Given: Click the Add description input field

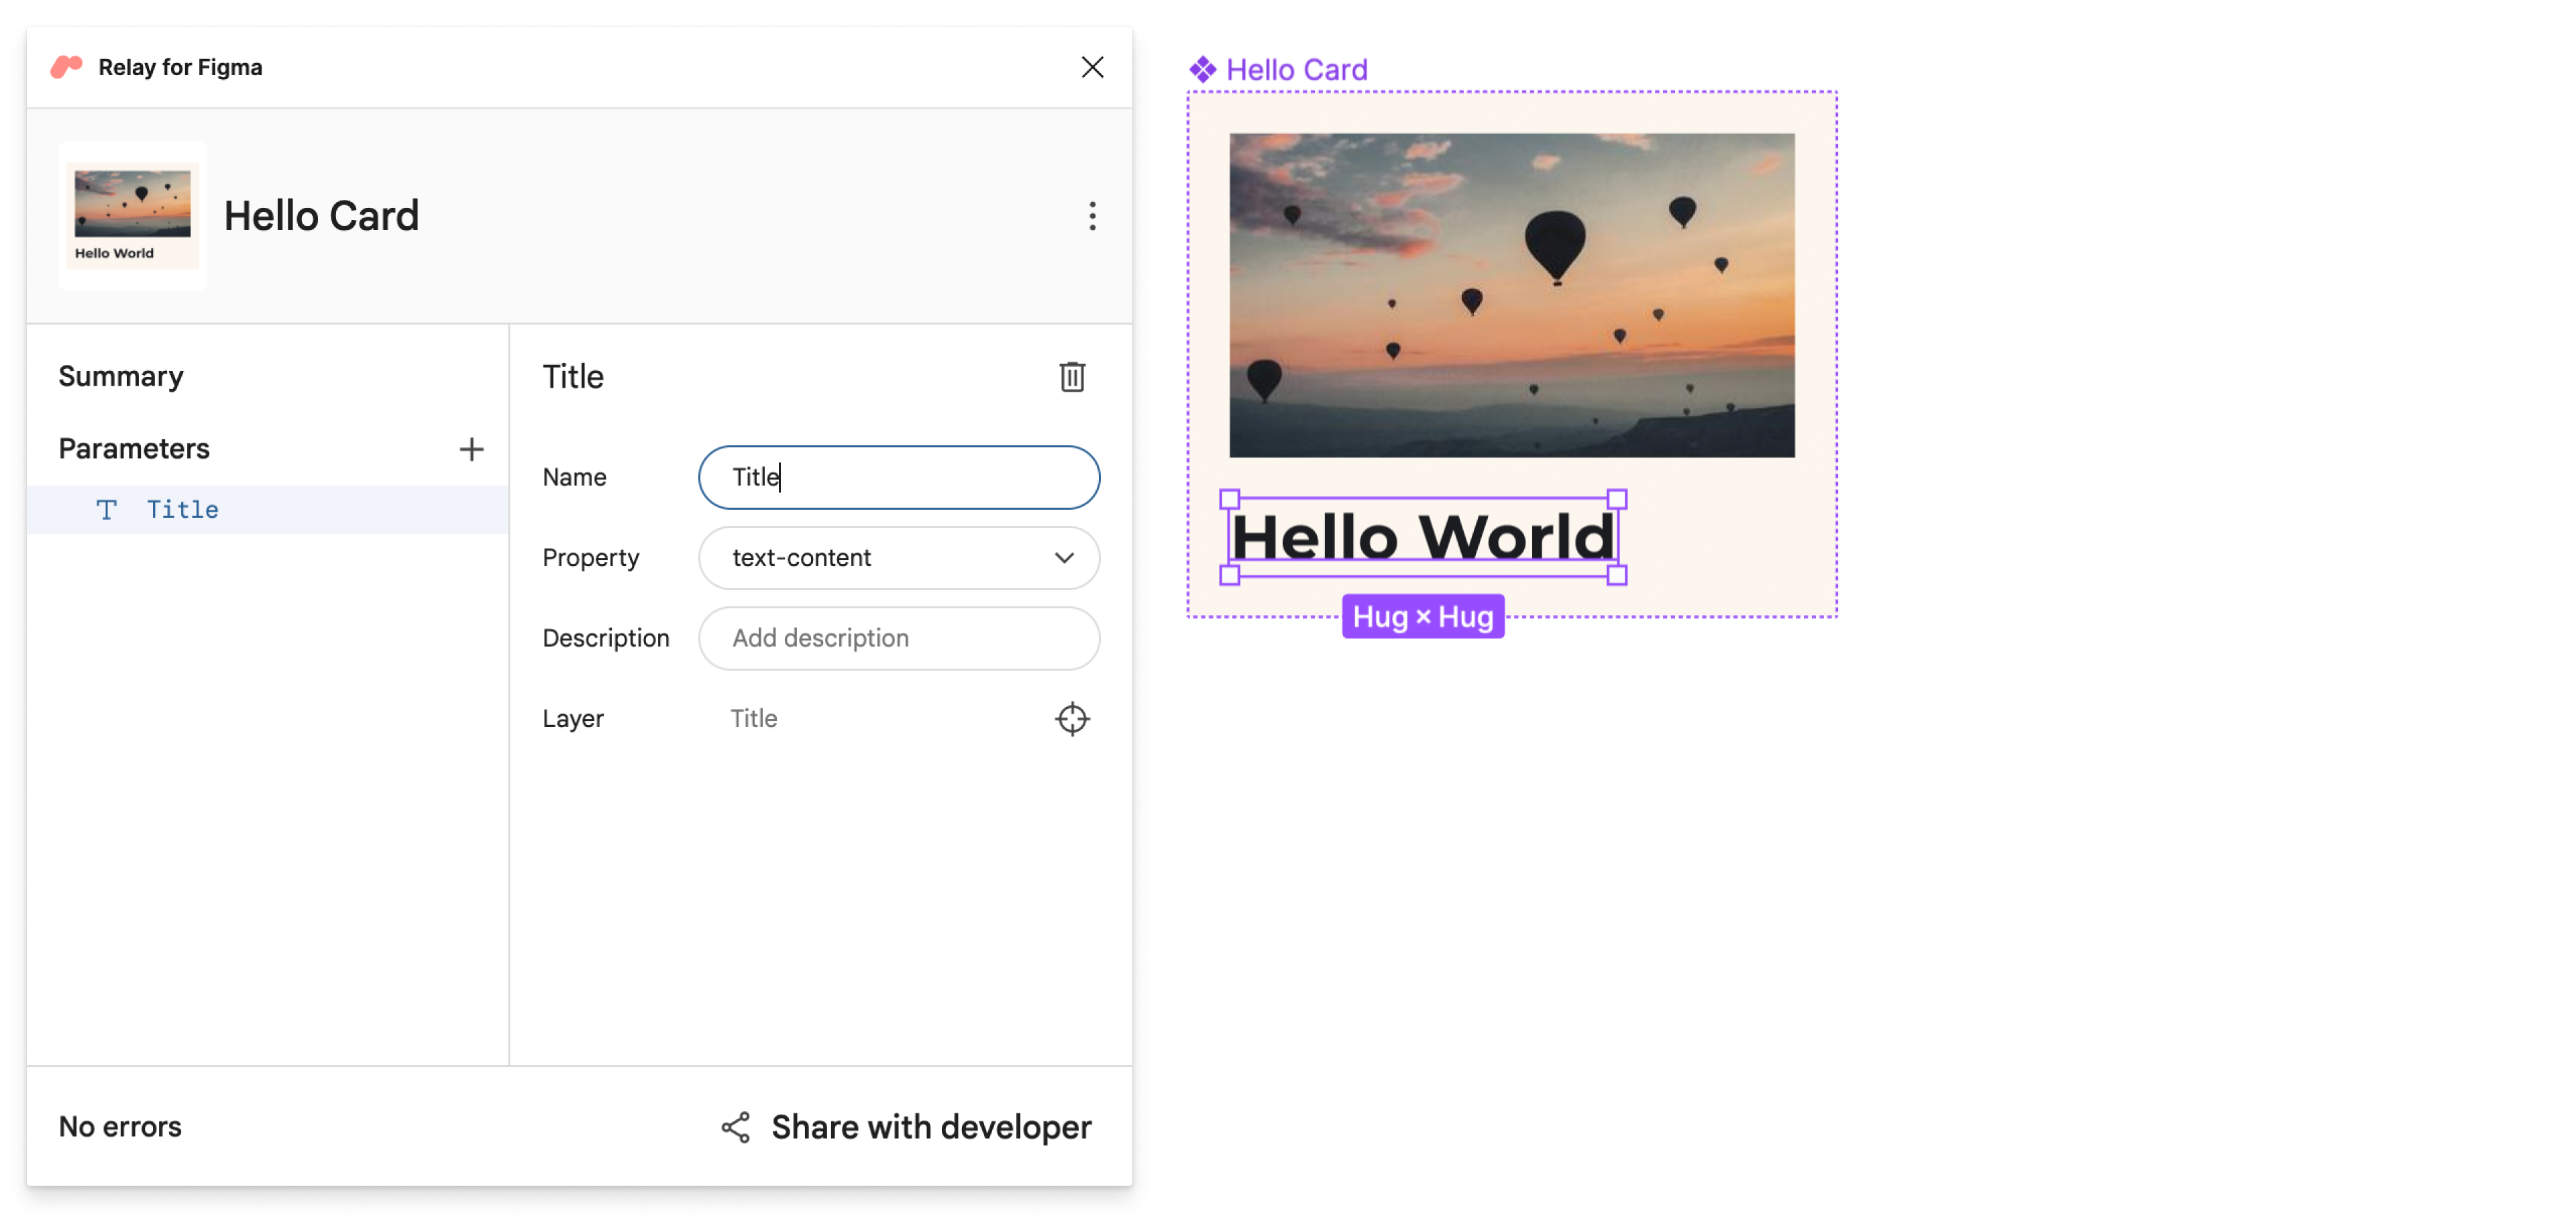Looking at the screenshot, I should click(899, 638).
